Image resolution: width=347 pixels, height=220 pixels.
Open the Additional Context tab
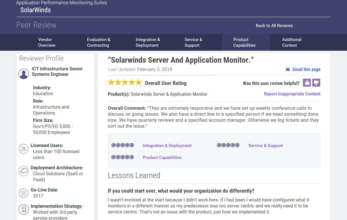click(291, 42)
